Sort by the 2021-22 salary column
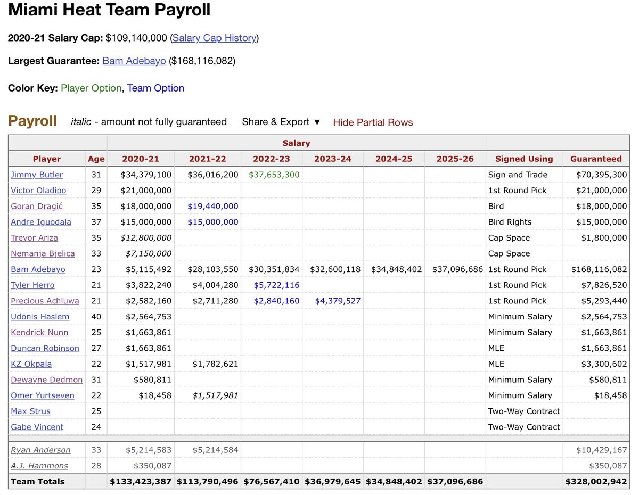The width and height of the screenshot is (639, 495). point(207,159)
